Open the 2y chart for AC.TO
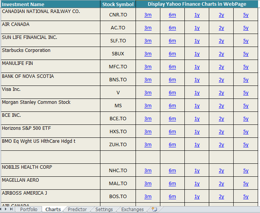The image size is (260, 213). click(221, 28)
